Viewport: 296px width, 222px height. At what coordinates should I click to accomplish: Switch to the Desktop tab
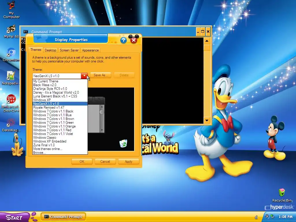(50, 50)
